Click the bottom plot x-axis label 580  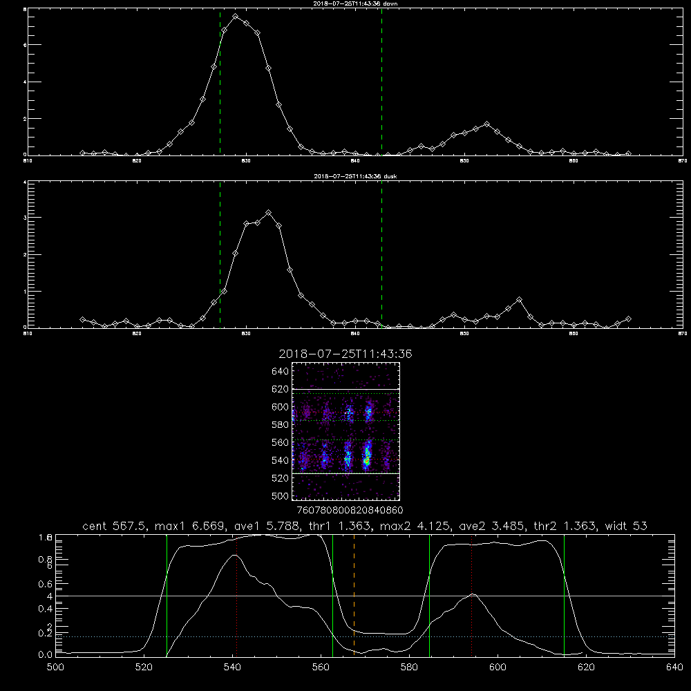point(409,668)
